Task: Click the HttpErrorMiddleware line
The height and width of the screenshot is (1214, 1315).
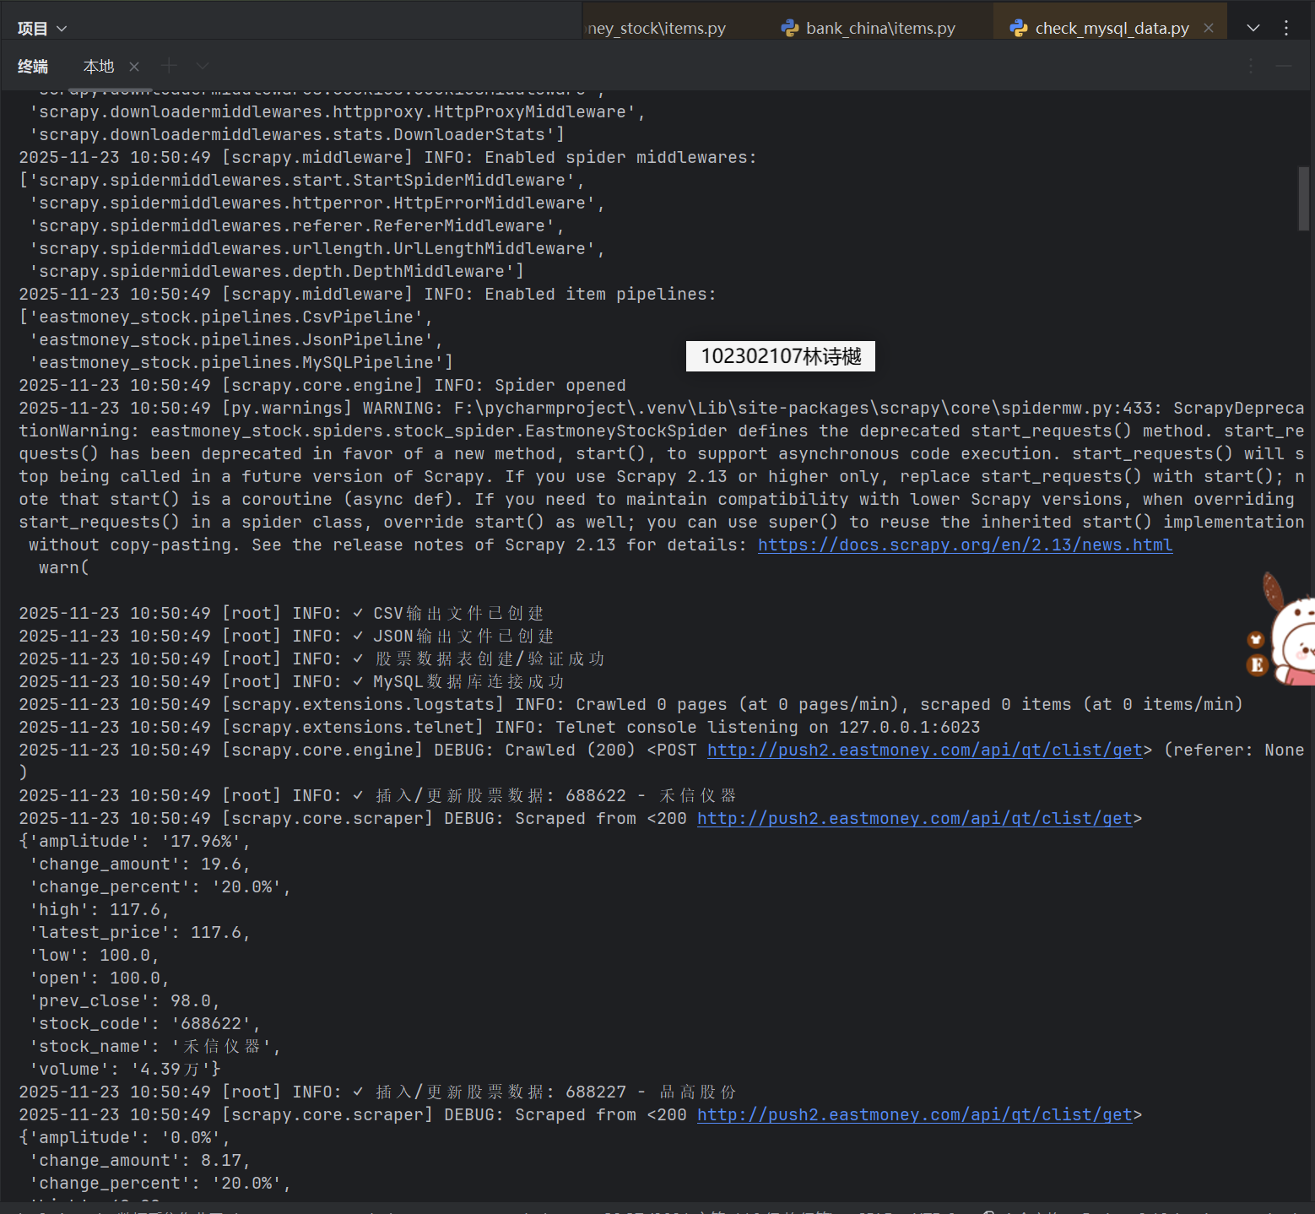Action: coord(317,203)
